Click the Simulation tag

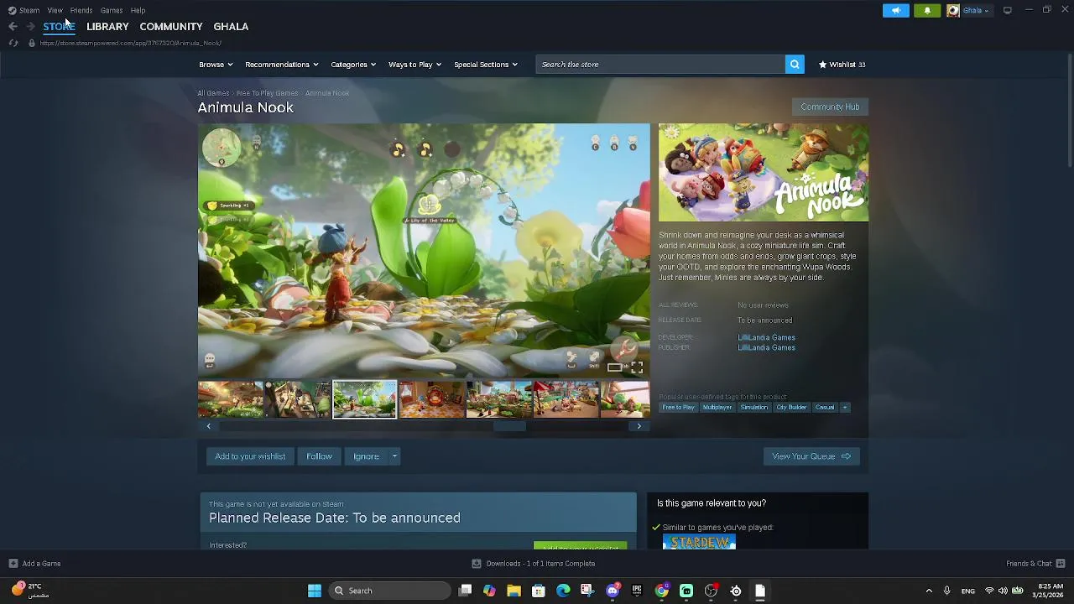(x=753, y=408)
